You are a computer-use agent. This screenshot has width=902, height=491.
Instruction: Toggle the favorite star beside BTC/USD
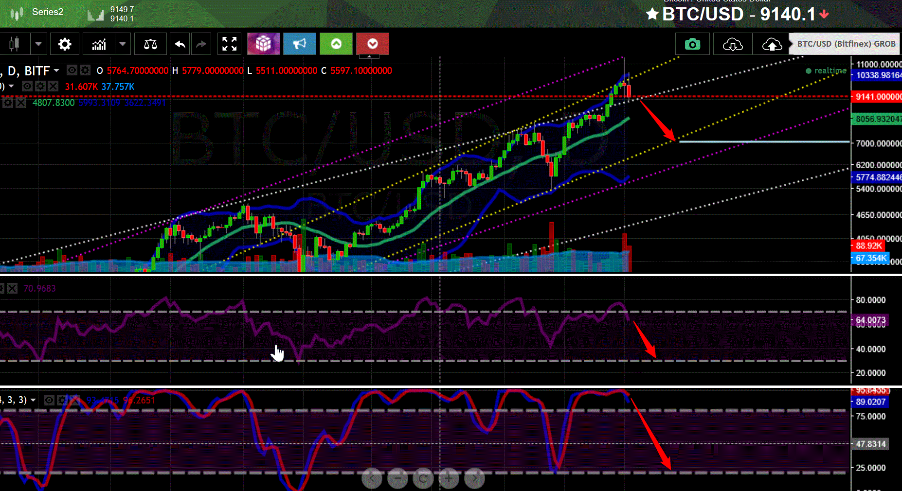click(652, 14)
